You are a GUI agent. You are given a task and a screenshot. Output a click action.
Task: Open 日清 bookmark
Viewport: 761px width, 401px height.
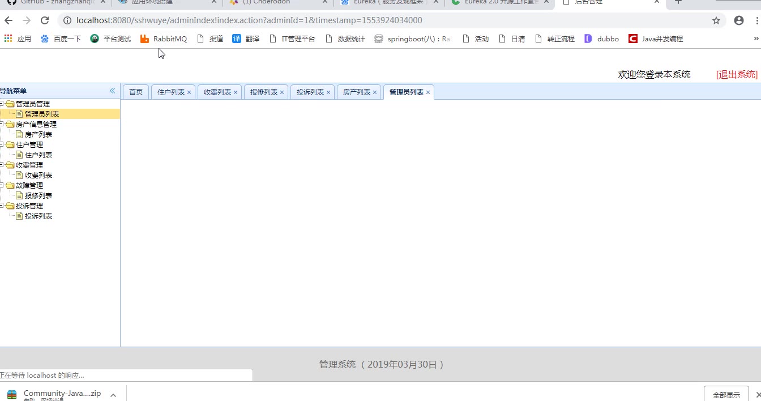(511, 39)
